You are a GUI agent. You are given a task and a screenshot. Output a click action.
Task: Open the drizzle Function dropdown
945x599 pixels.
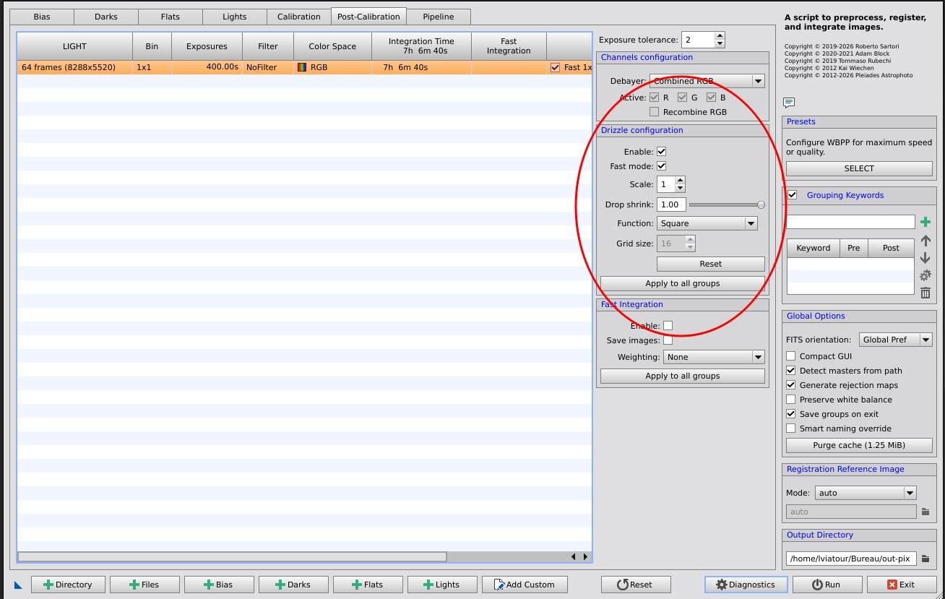707,223
